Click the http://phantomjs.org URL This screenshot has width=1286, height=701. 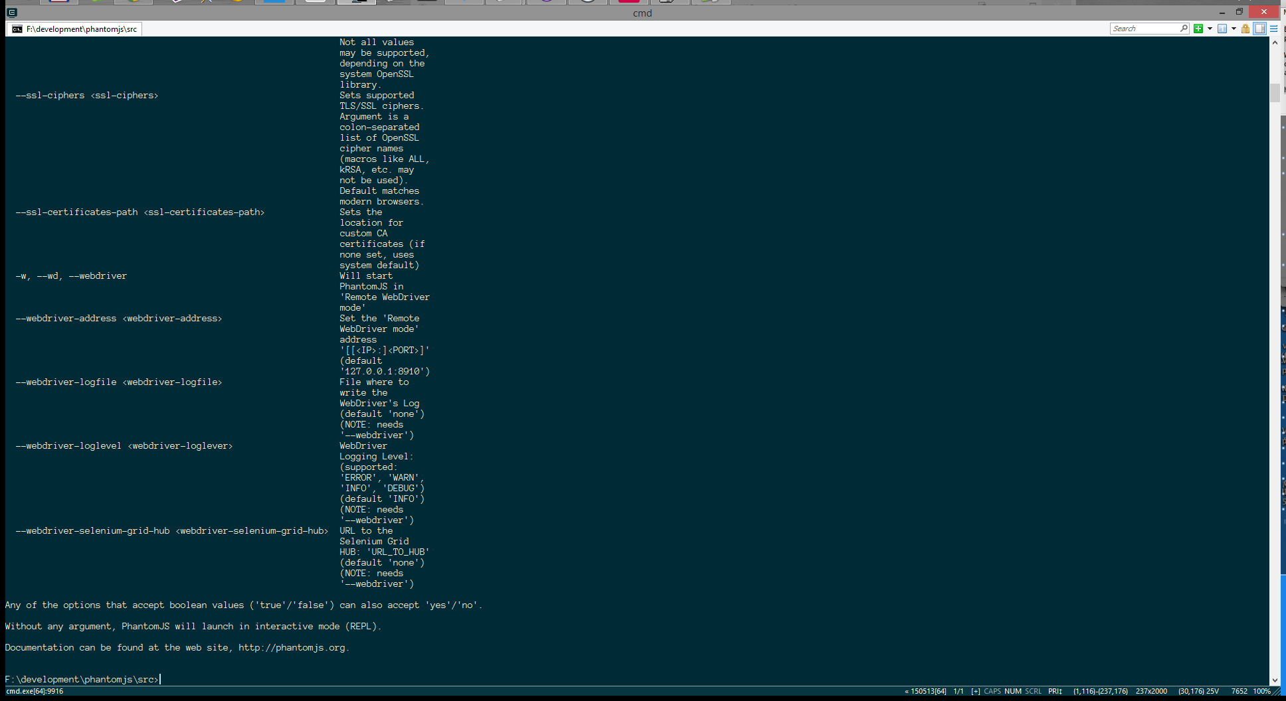pyautogui.click(x=292, y=648)
